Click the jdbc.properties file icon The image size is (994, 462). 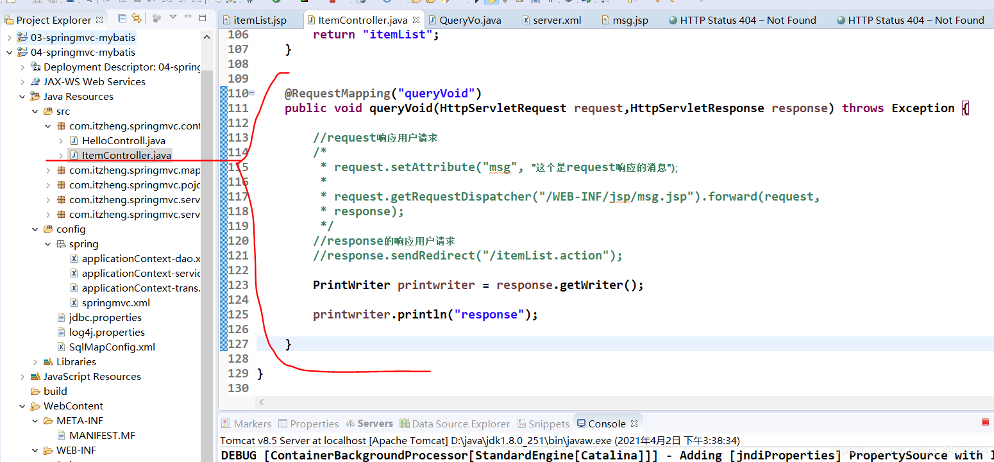[x=62, y=317]
